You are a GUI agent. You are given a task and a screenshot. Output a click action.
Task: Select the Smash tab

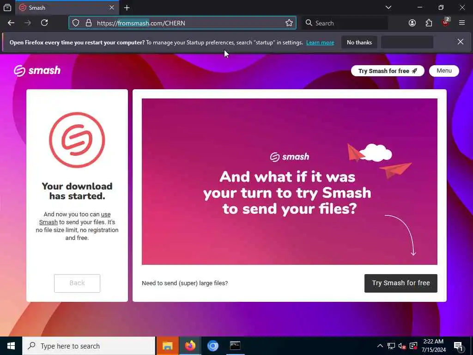point(67,7)
